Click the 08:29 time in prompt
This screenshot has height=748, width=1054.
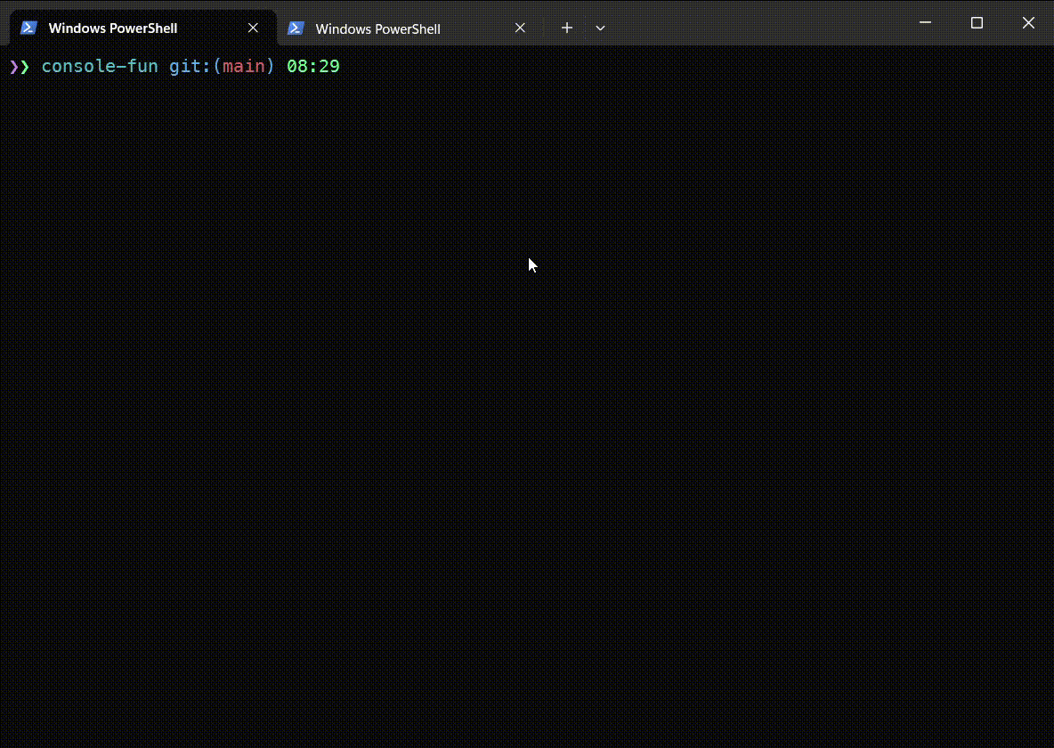(x=313, y=66)
